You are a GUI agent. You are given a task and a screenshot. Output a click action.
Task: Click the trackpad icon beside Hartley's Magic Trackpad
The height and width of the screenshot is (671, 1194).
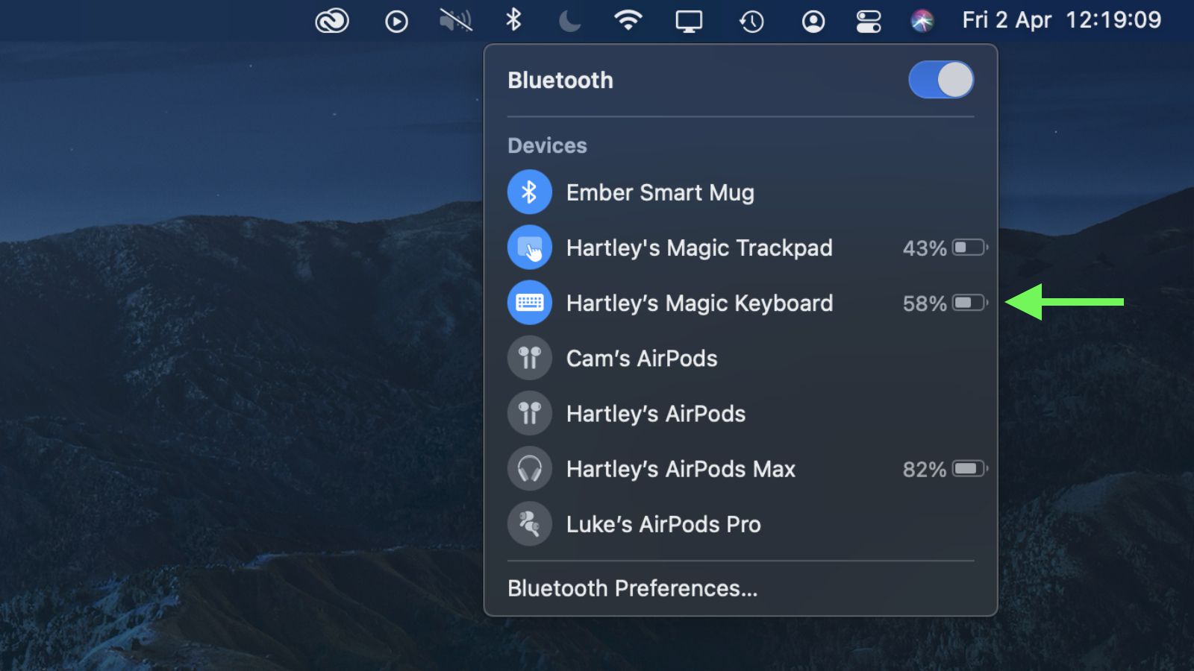click(x=529, y=247)
